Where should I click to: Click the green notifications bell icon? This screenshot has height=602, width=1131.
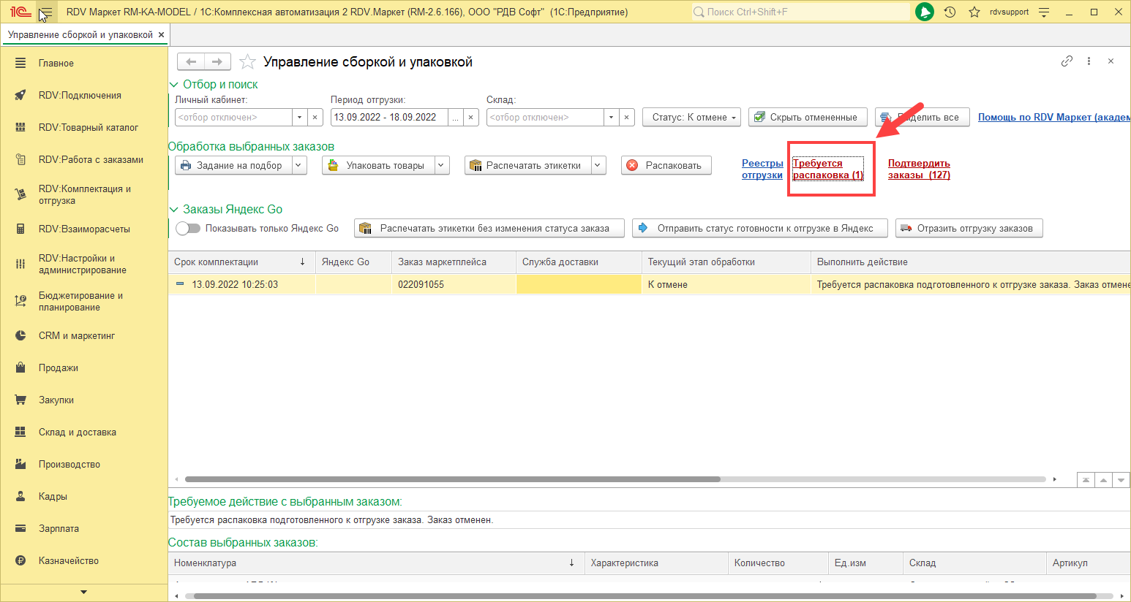(925, 12)
